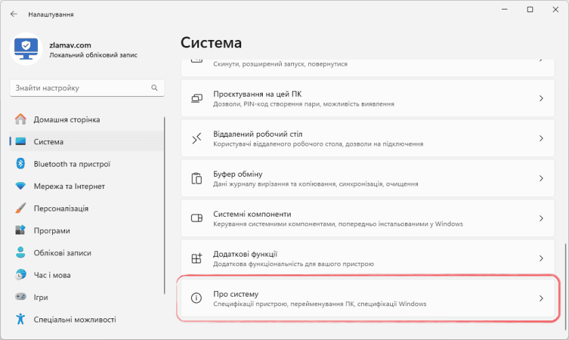Open Проєктування на цей ПК settings
Image resolution: width=569 pixels, height=340 pixels.
coord(368,98)
